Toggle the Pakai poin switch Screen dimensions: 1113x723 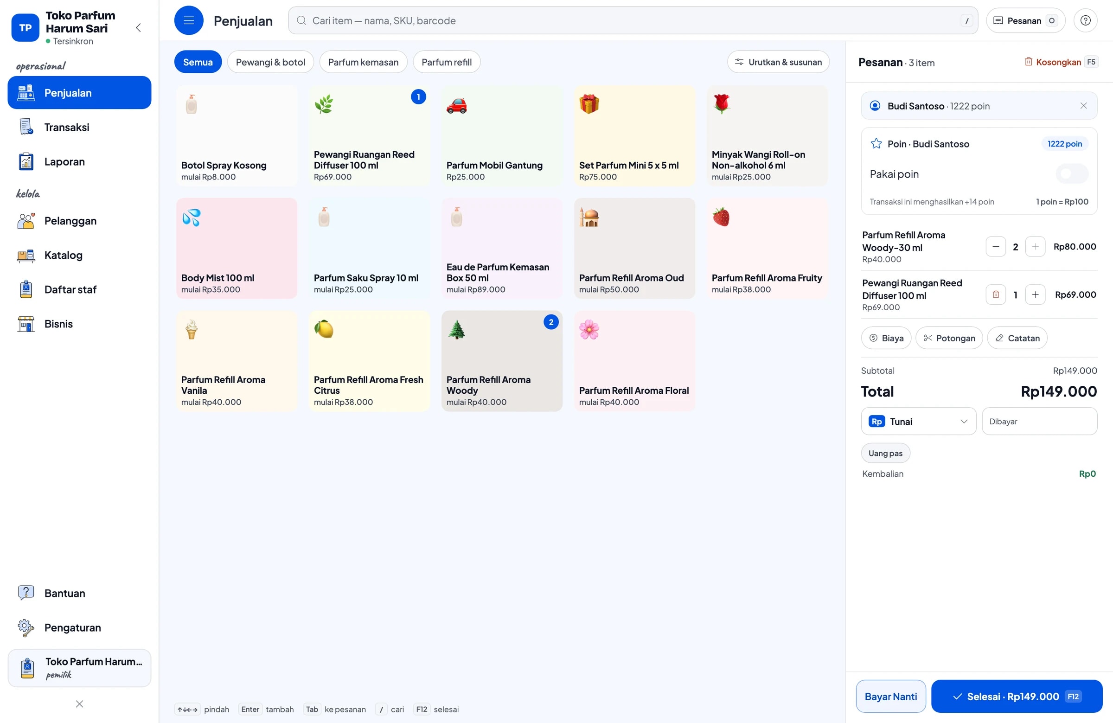click(1071, 174)
